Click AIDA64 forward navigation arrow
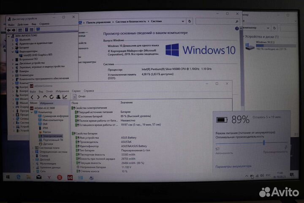 click(38, 97)
